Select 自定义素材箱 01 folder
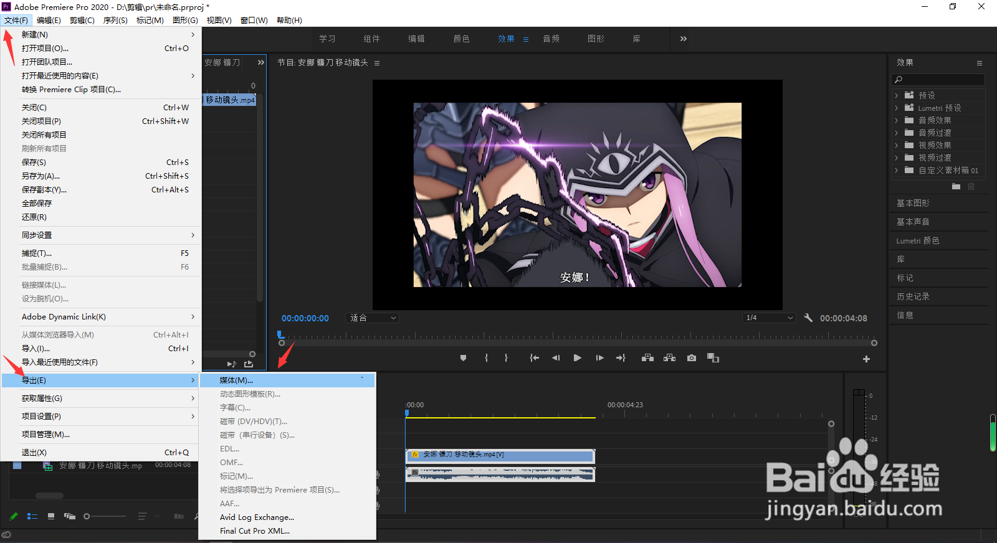This screenshot has height=543, width=997. pos(948,170)
